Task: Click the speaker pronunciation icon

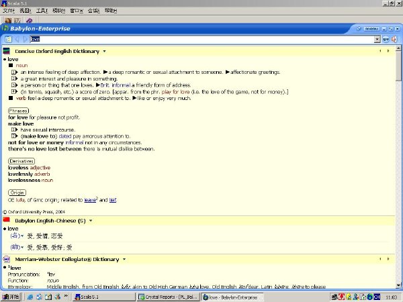Action: (x=394, y=40)
